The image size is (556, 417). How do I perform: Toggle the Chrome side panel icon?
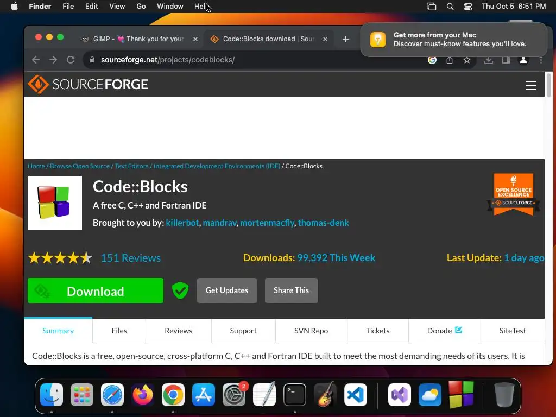506,60
